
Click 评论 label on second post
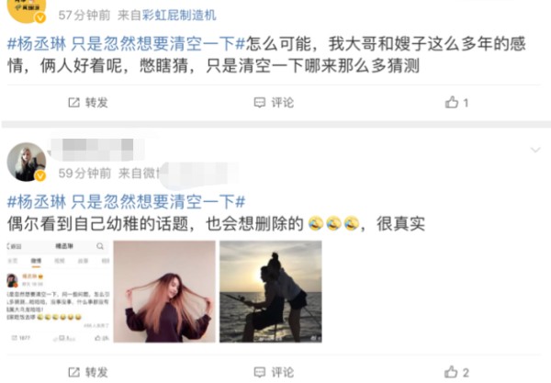click(x=282, y=372)
